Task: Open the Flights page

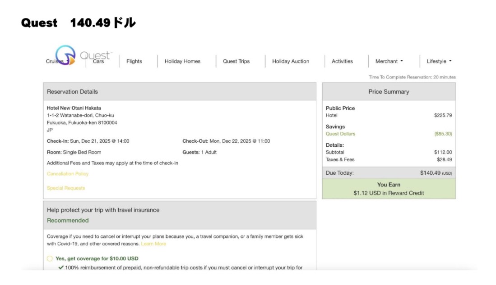Action: 134,61
